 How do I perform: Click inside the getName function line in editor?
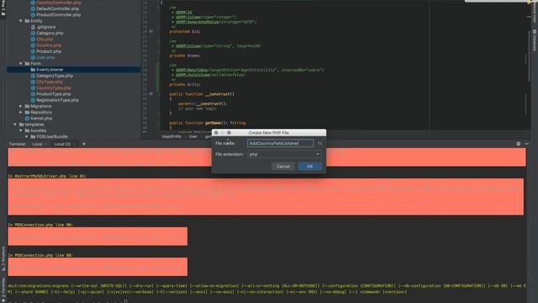pos(208,123)
